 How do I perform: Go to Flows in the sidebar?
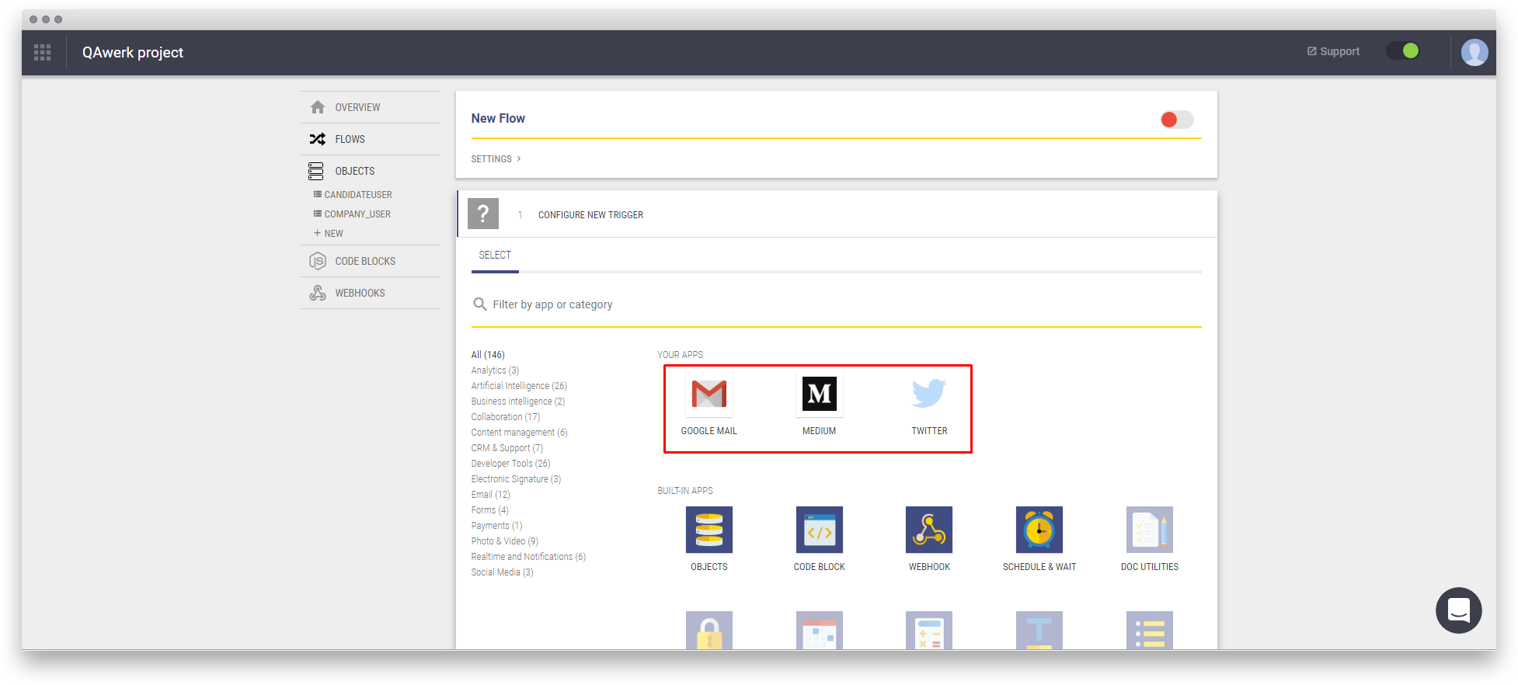(371, 139)
